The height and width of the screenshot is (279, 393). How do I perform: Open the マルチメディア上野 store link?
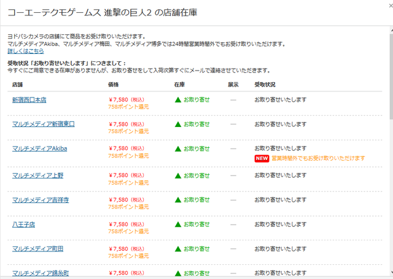click(37, 175)
